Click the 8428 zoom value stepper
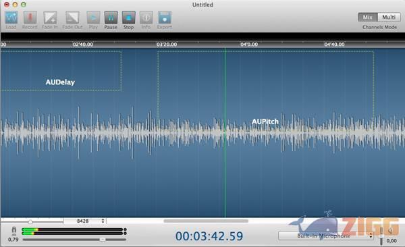The image size is (405, 247). [103, 221]
